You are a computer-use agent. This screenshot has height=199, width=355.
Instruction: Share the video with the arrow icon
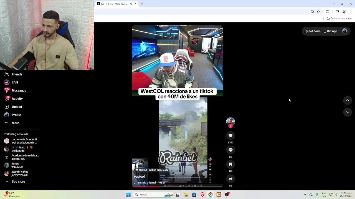pyautogui.click(x=230, y=179)
